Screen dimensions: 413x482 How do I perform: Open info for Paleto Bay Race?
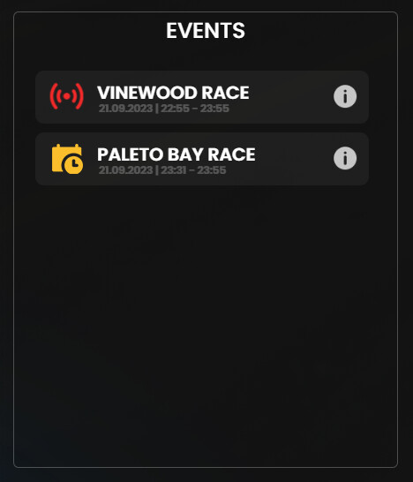click(x=345, y=158)
